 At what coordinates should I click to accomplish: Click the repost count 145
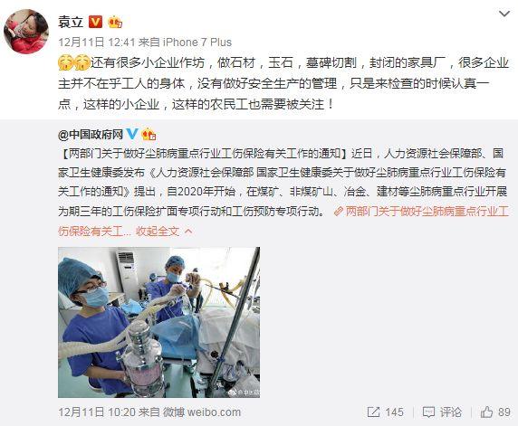[x=394, y=412]
